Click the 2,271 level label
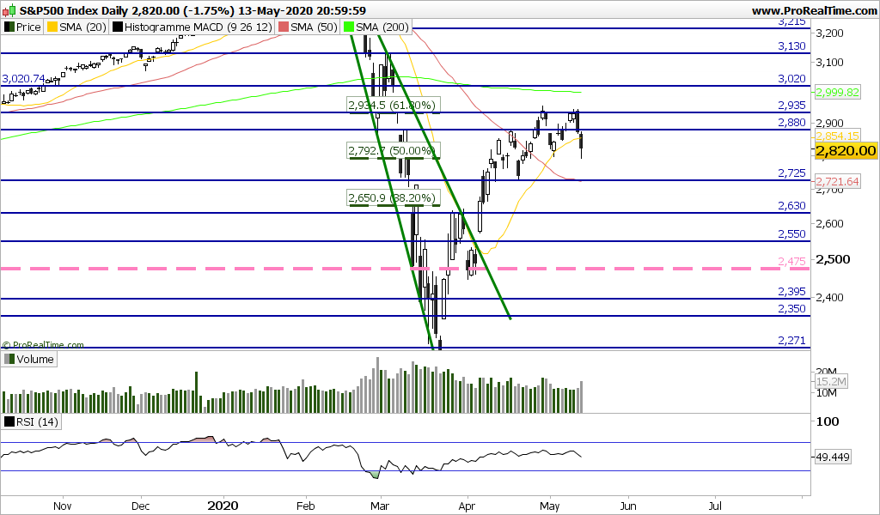Image resolution: width=880 pixels, height=515 pixels. coord(791,340)
